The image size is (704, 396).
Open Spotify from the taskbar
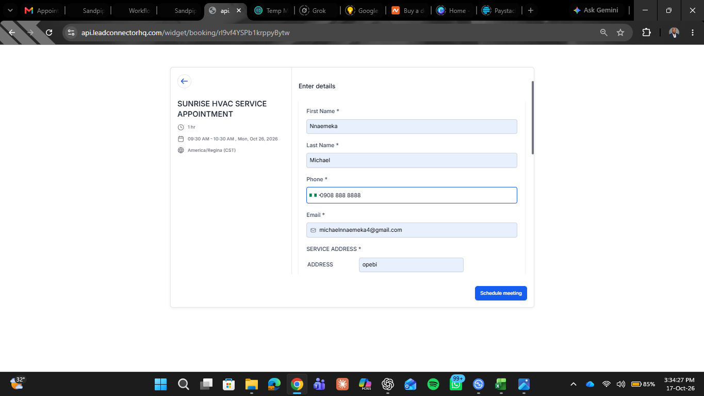[433, 384]
